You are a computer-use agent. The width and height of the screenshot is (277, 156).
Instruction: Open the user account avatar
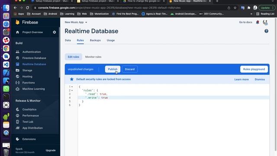pos(265,22)
